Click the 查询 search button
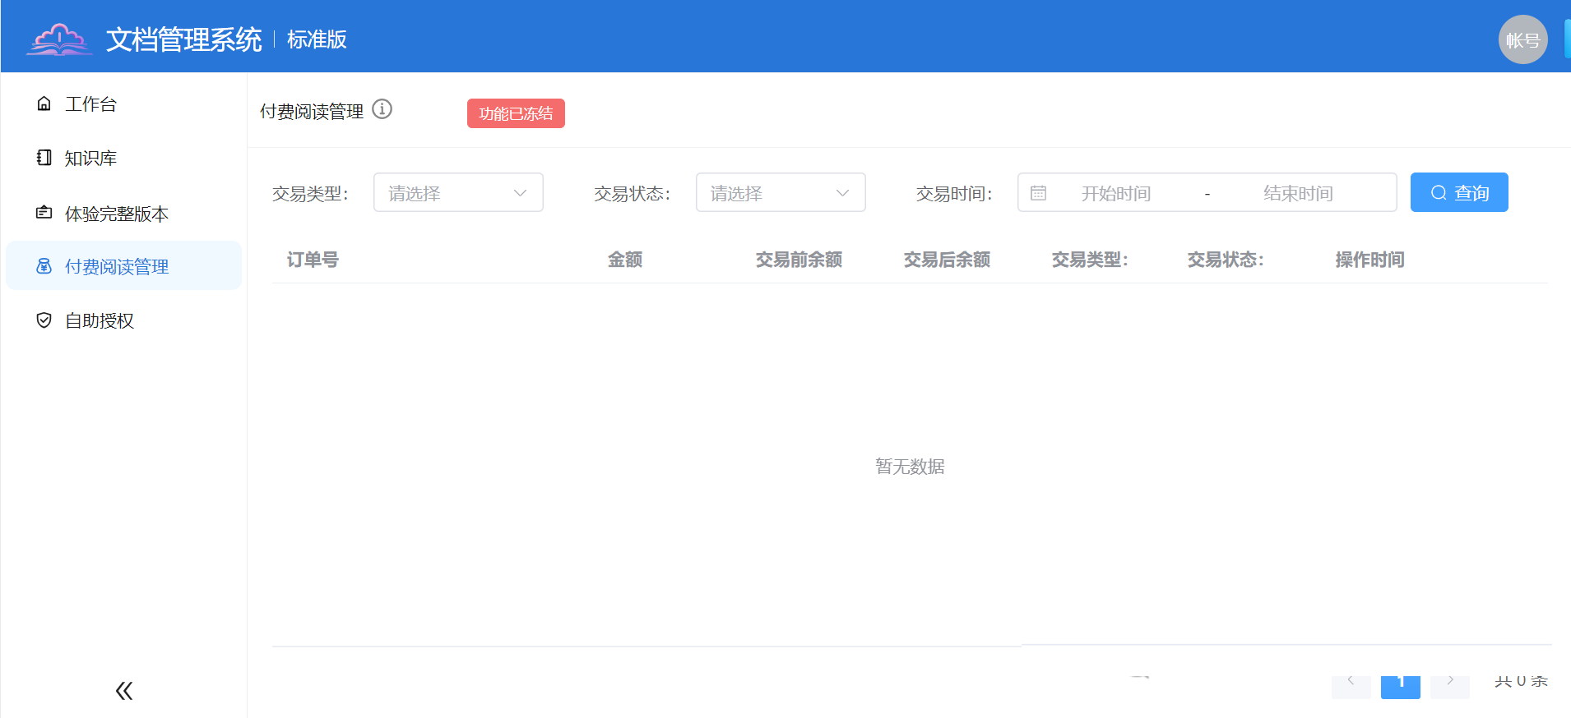The height and width of the screenshot is (718, 1571). (1458, 193)
